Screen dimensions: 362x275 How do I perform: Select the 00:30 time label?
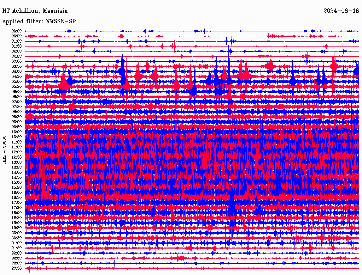coord(16,36)
